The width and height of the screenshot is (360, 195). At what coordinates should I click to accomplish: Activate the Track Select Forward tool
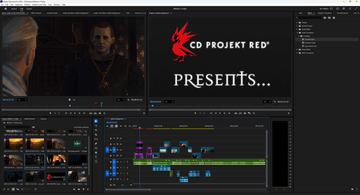pyautogui.click(x=96, y=126)
